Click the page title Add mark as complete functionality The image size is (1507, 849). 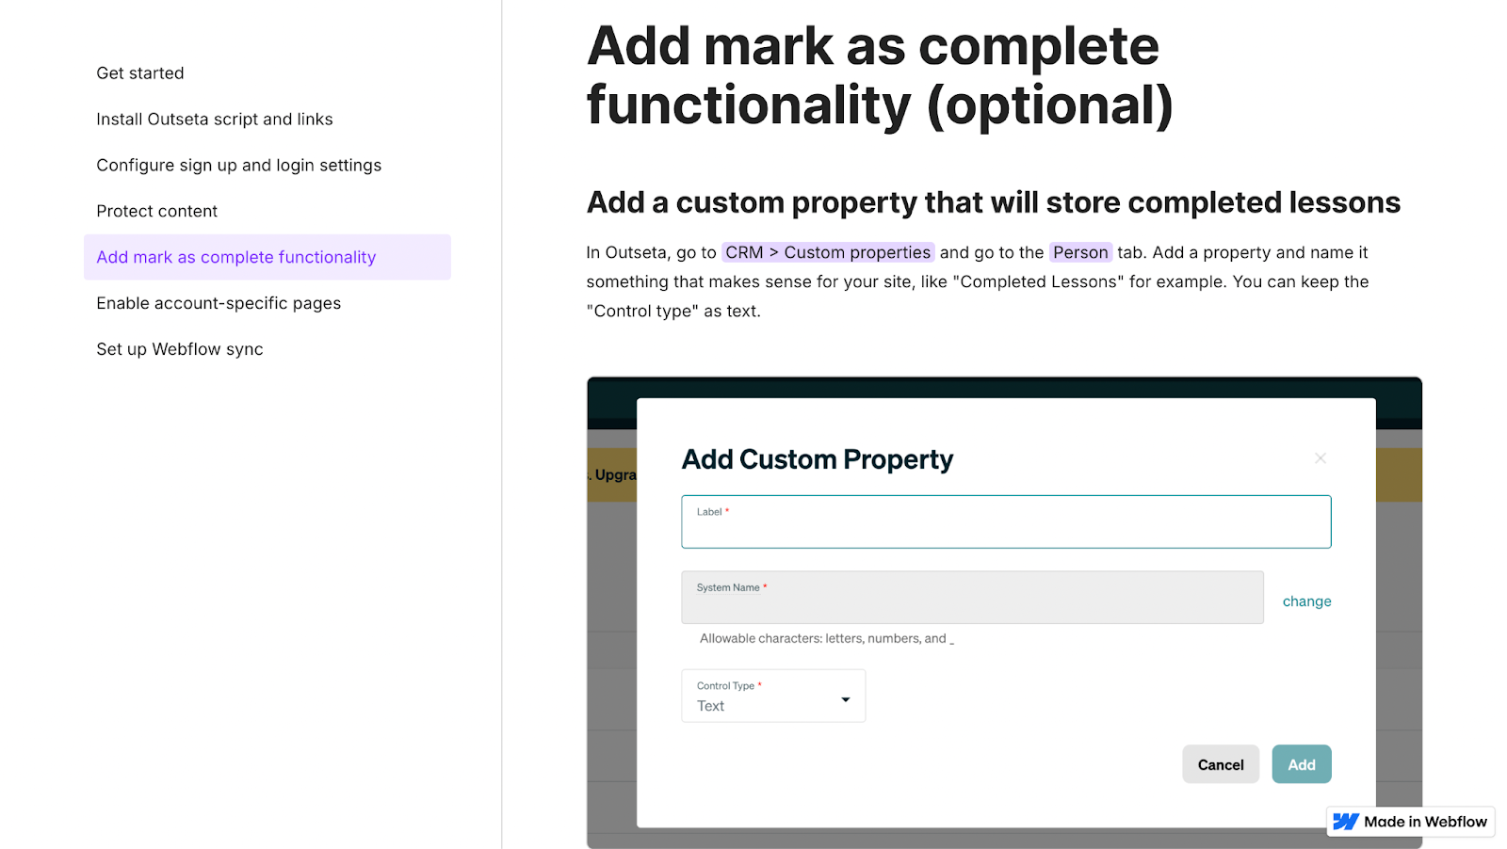880,75
